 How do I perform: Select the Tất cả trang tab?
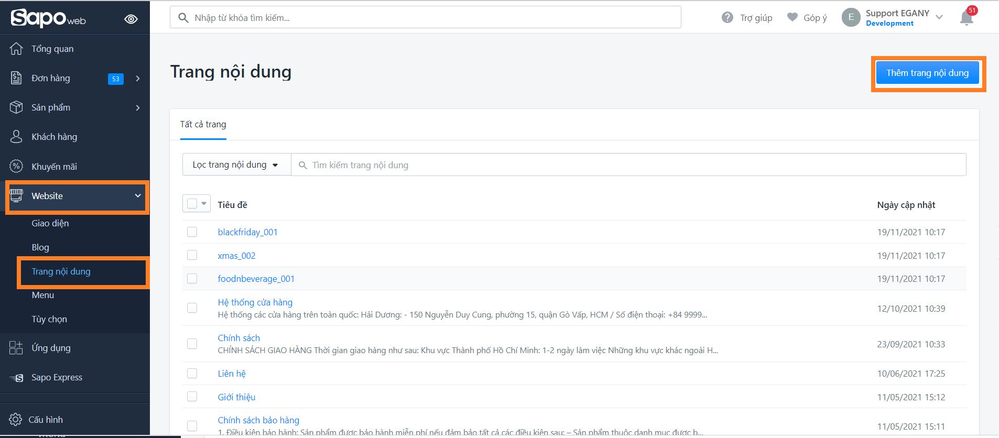[x=203, y=124]
